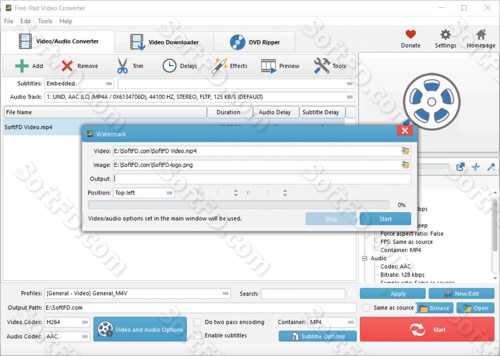Click Start in the Watermark dialog
This screenshot has width=500, height=356.
point(385,219)
